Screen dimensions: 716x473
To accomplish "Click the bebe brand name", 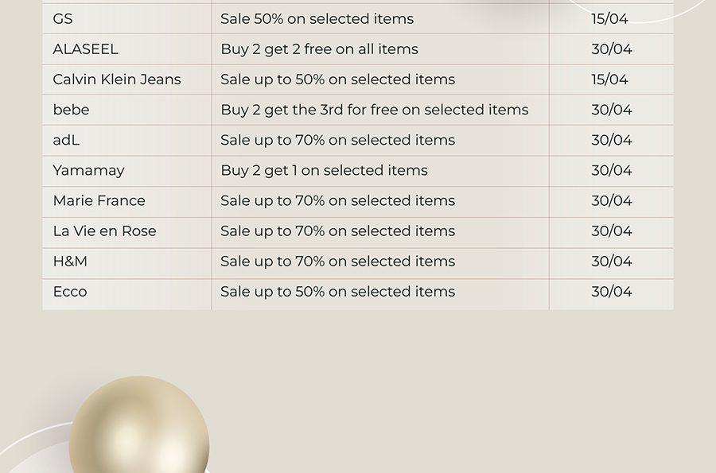I will coord(72,110).
